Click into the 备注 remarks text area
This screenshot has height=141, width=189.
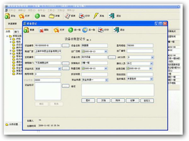click(117, 90)
